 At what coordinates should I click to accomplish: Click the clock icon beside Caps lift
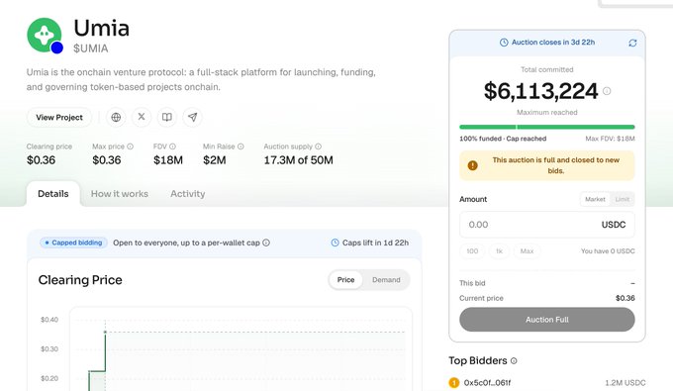click(x=336, y=243)
